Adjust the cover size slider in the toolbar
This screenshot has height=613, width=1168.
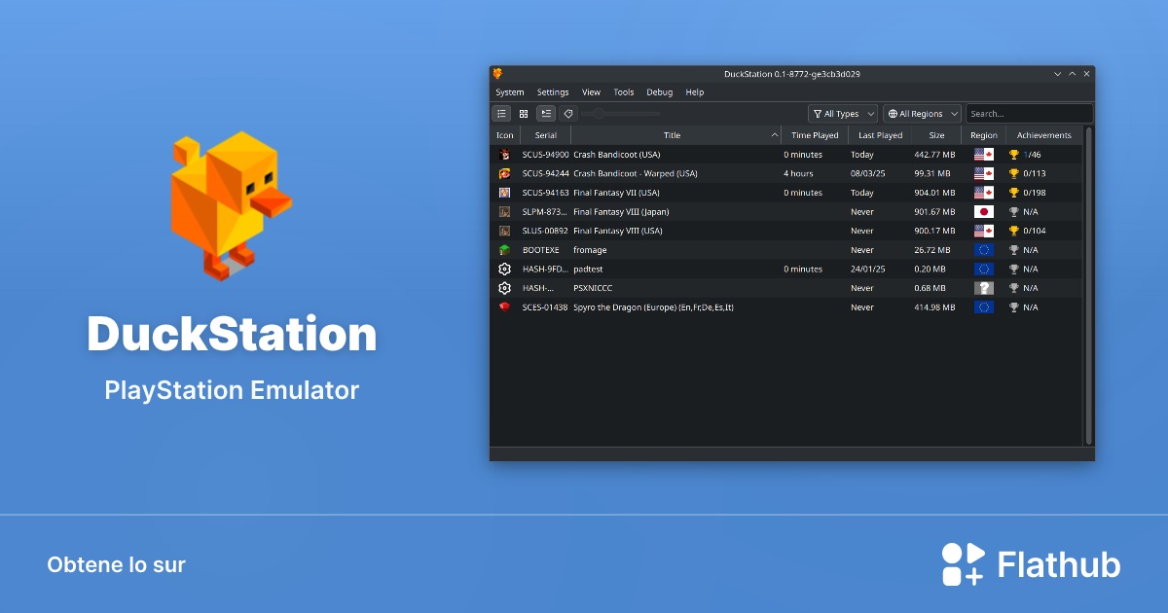(x=598, y=113)
